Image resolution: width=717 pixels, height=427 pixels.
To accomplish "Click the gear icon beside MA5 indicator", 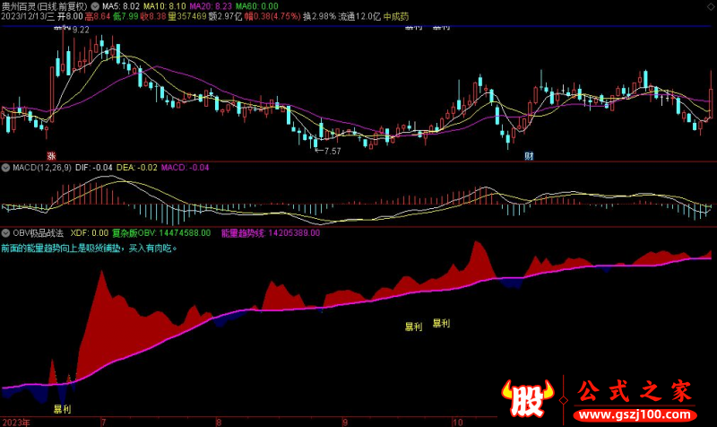I will click(x=97, y=5).
